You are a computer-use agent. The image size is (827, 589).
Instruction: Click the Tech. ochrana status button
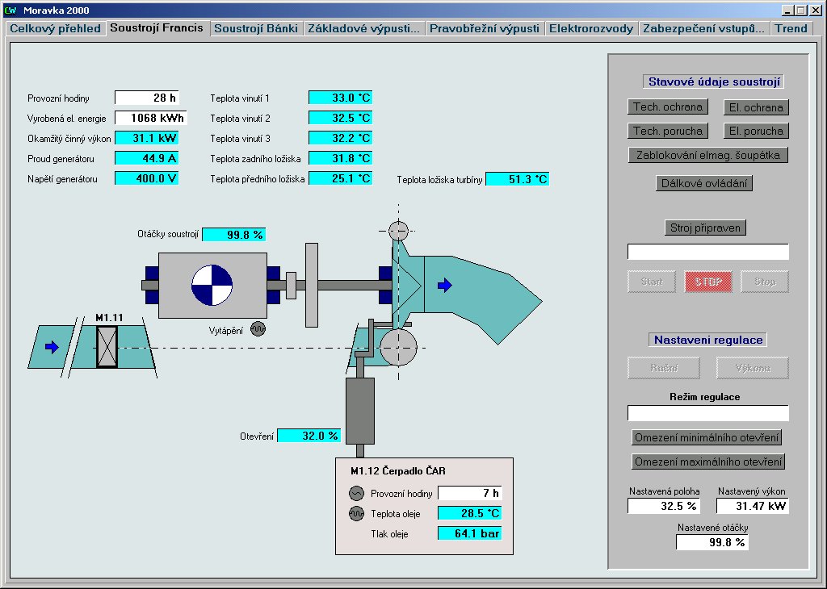(x=667, y=107)
